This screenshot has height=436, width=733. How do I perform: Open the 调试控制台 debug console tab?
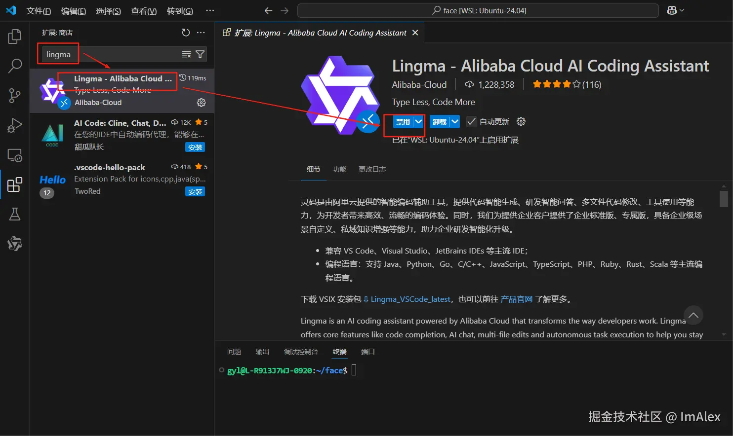301,352
